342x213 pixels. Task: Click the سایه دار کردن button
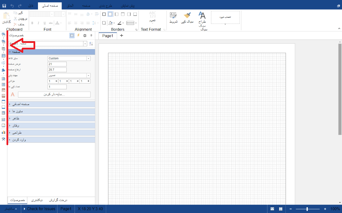pyautogui.click(x=54, y=94)
